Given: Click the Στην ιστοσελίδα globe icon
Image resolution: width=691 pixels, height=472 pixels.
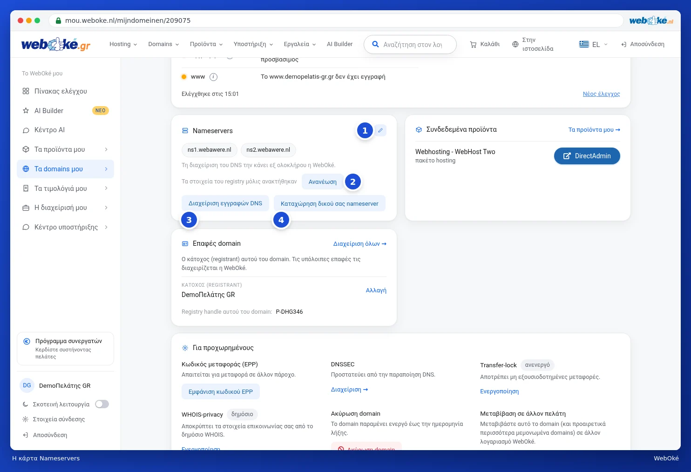Looking at the screenshot, I should 515,44.
